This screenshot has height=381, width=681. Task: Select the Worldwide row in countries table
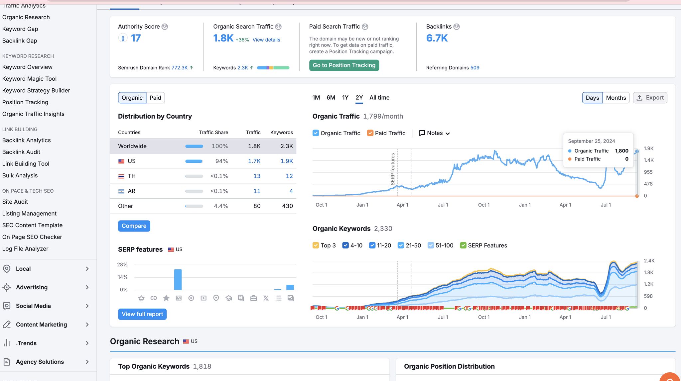coord(203,146)
